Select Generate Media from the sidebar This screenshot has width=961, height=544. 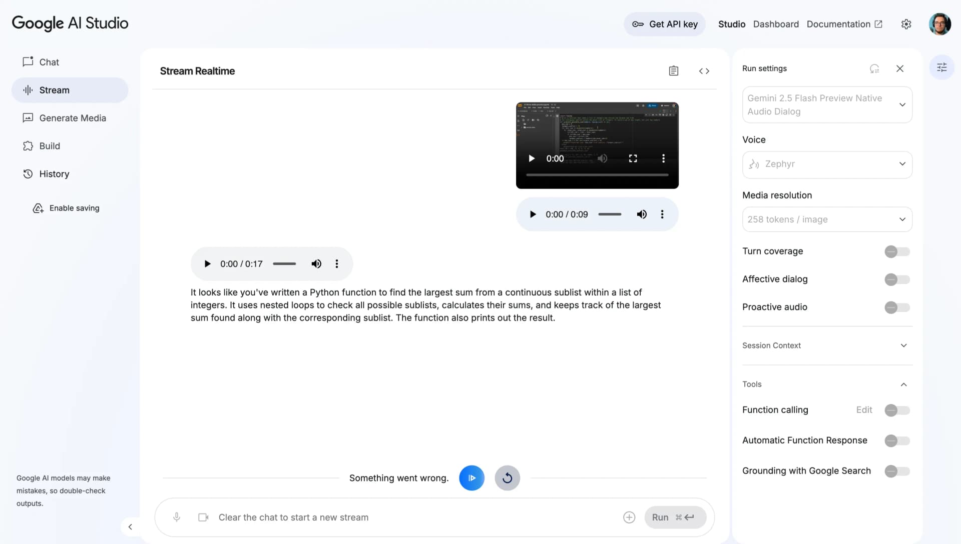pyautogui.click(x=72, y=118)
